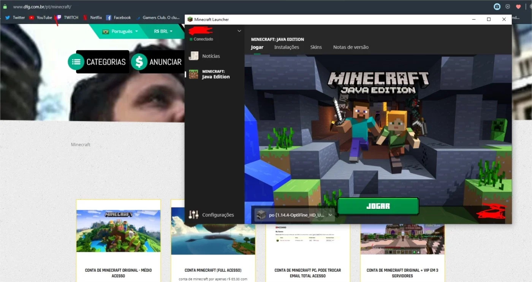Open listing Conta de Minecraft Original + VIP em 3 servidores
The image size is (532, 282).
(402, 273)
